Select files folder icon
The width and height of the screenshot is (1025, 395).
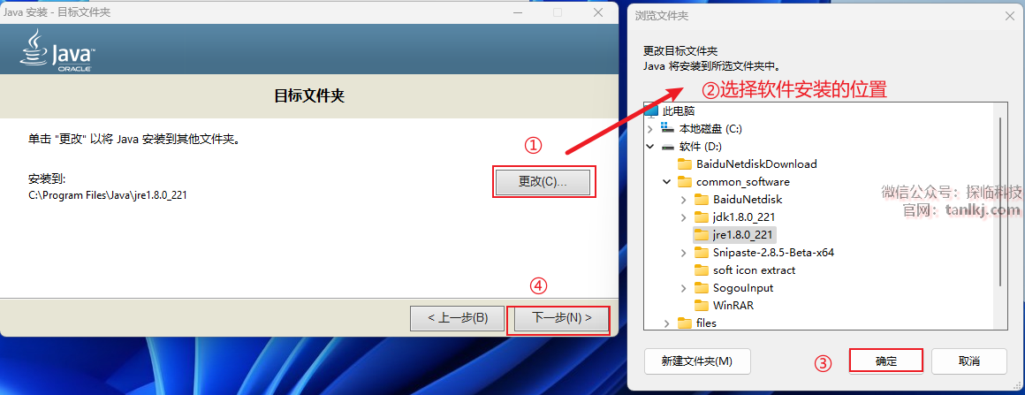tap(685, 323)
